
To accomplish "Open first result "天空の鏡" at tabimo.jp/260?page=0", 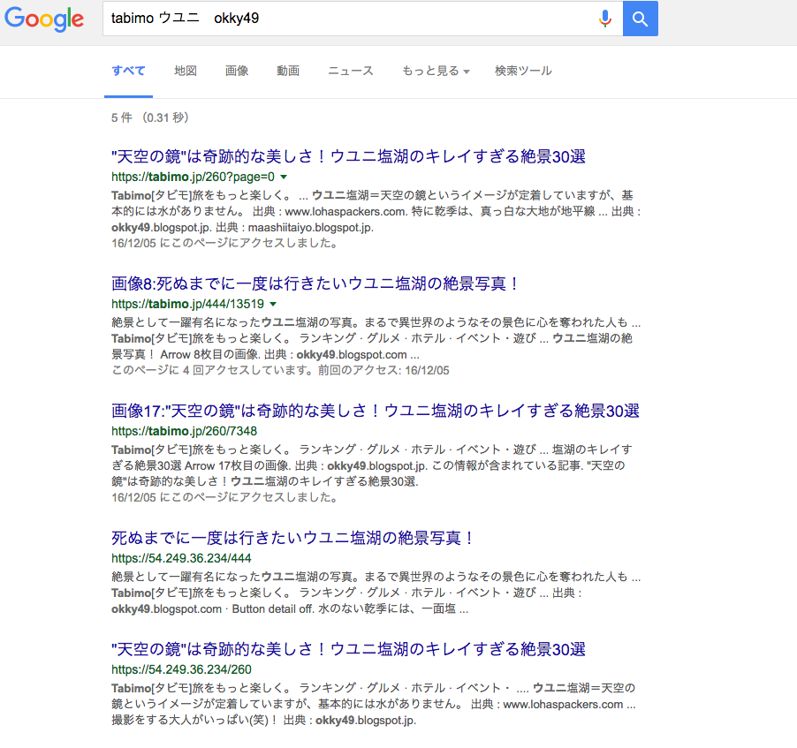I will point(348,156).
